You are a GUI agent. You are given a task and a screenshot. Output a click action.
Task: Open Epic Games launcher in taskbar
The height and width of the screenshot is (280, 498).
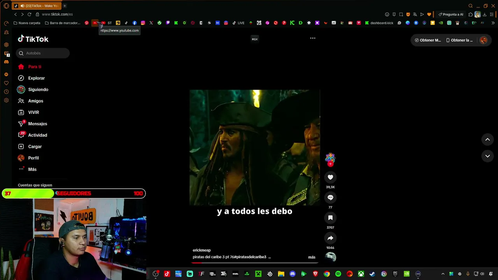pos(395,274)
